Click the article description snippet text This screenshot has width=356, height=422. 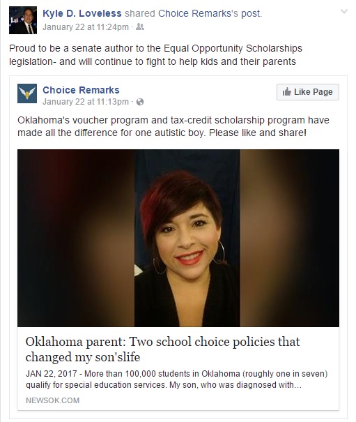177,379
